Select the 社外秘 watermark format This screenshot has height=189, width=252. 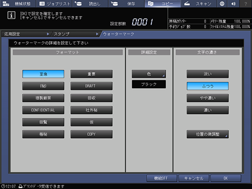92,110
